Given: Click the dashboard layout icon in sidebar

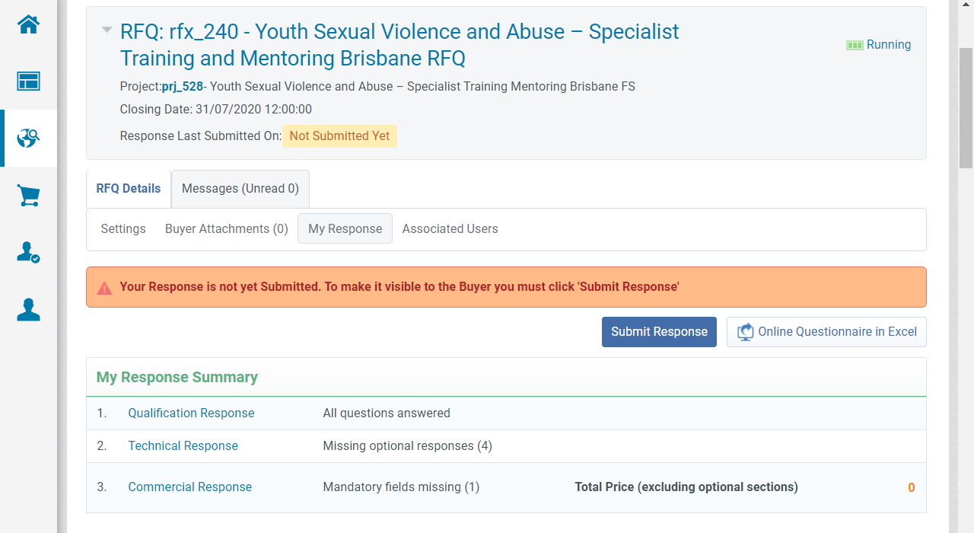Looking at the screenshot, I should click(28, 81).
